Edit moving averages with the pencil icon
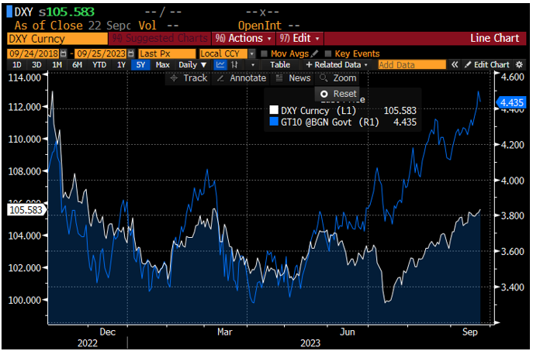This screenshot has width=533, height=351. [314, 53]
